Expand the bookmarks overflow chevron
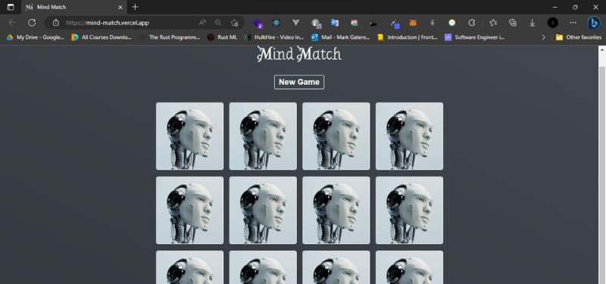This screenshot has width=606, height=284. click(x=543, y=37)
